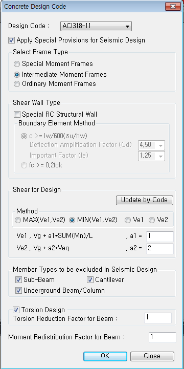Click Moment Redistribution Factor input field
This screenshot has width=184, height=369.
163,337
